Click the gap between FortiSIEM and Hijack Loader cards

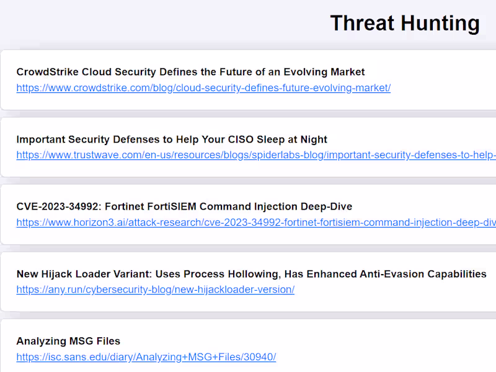point(248,249)
